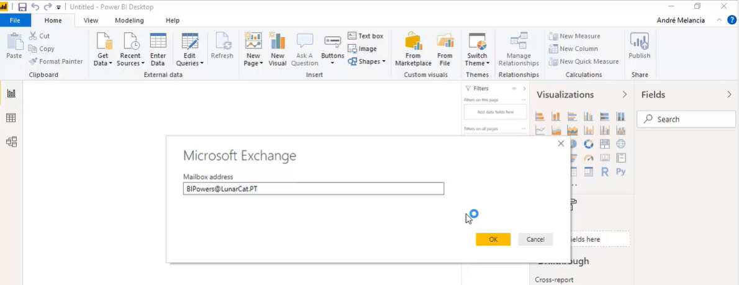Click New Quick Measure

[x=584, y=61]
